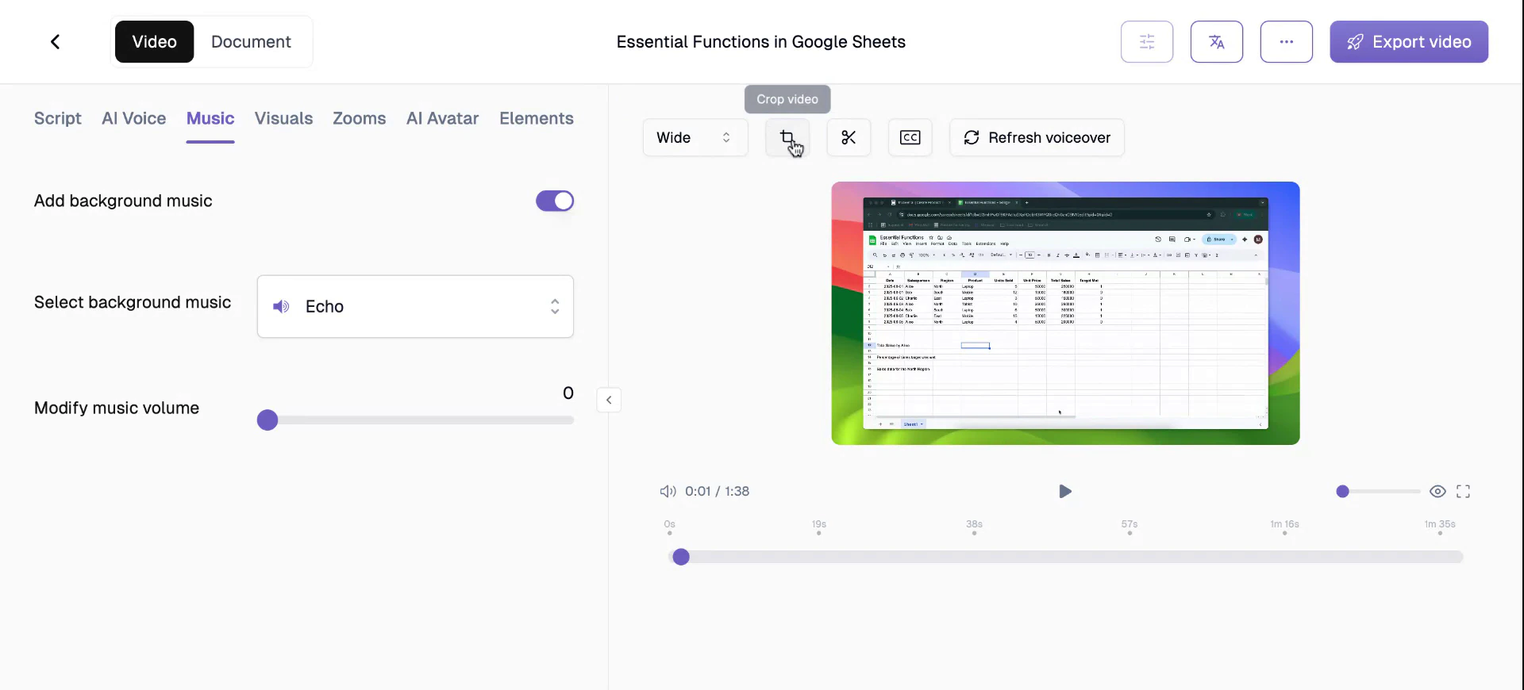This screenshot has height=690, width=1524.
Task: Click the Crop video icon
Action: tap(787, 138)
